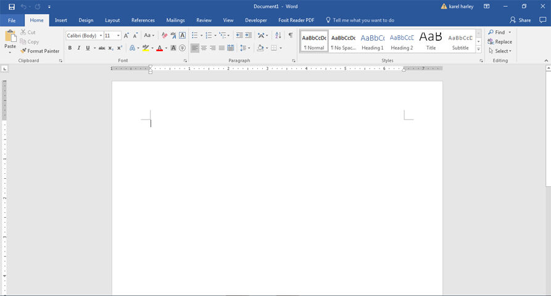Screen dimensions: 551x296
Task: Apply the Heading 1 style
Action: (x=373, y=42)
